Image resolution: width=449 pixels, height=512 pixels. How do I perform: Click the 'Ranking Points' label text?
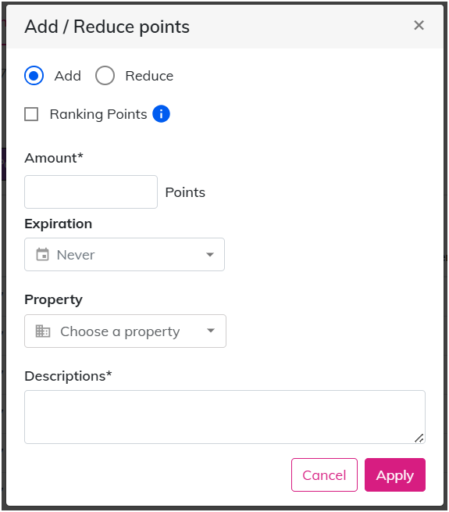click(x=98, y=114)
